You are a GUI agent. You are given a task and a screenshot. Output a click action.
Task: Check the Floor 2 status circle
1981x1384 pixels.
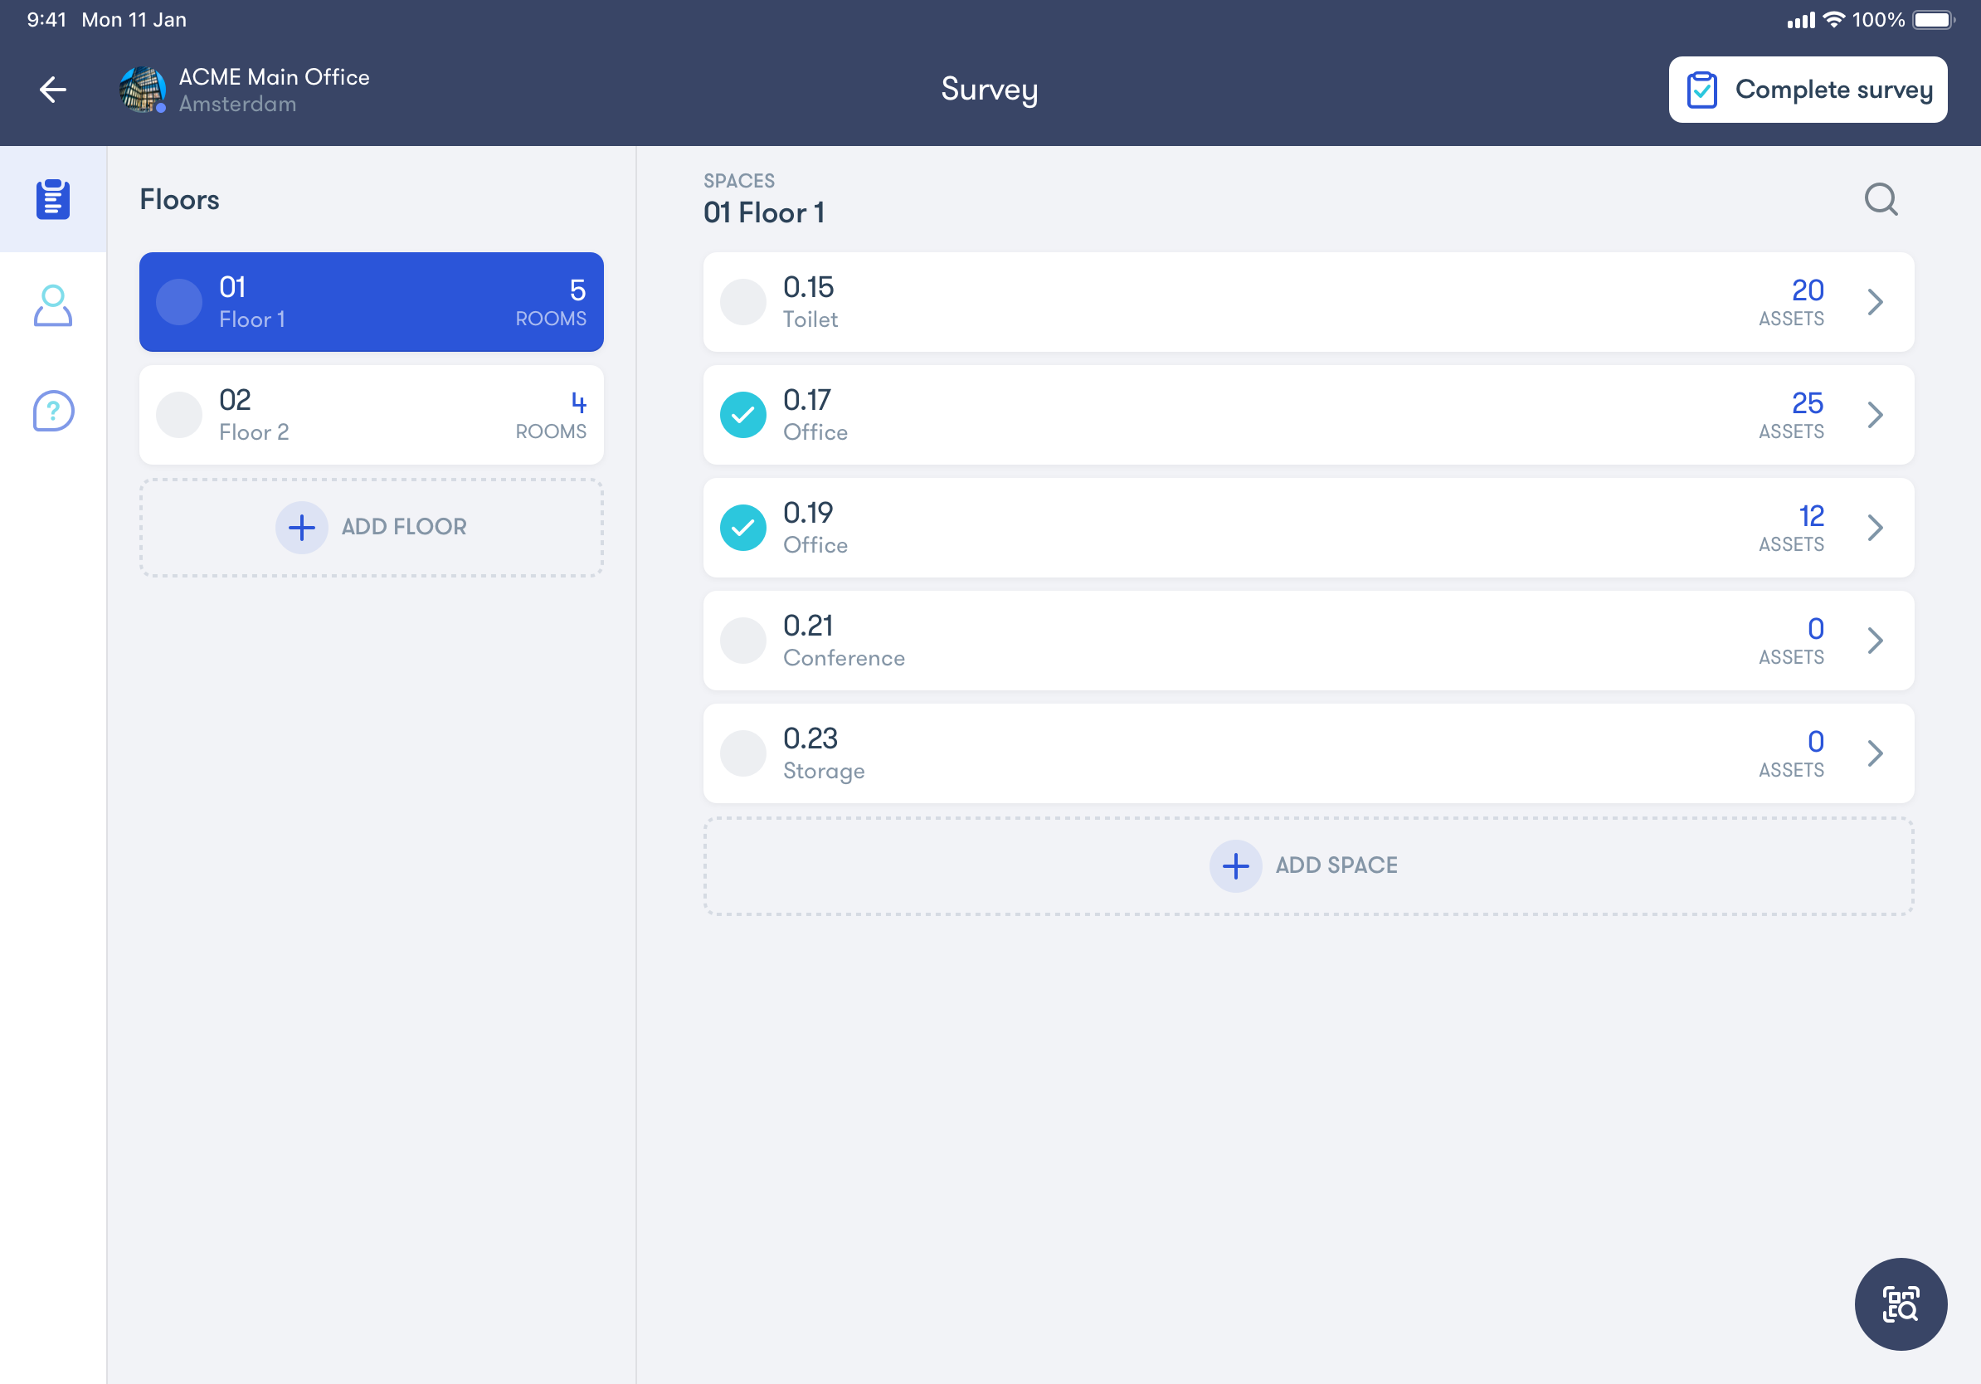click(x=178, y=415)
